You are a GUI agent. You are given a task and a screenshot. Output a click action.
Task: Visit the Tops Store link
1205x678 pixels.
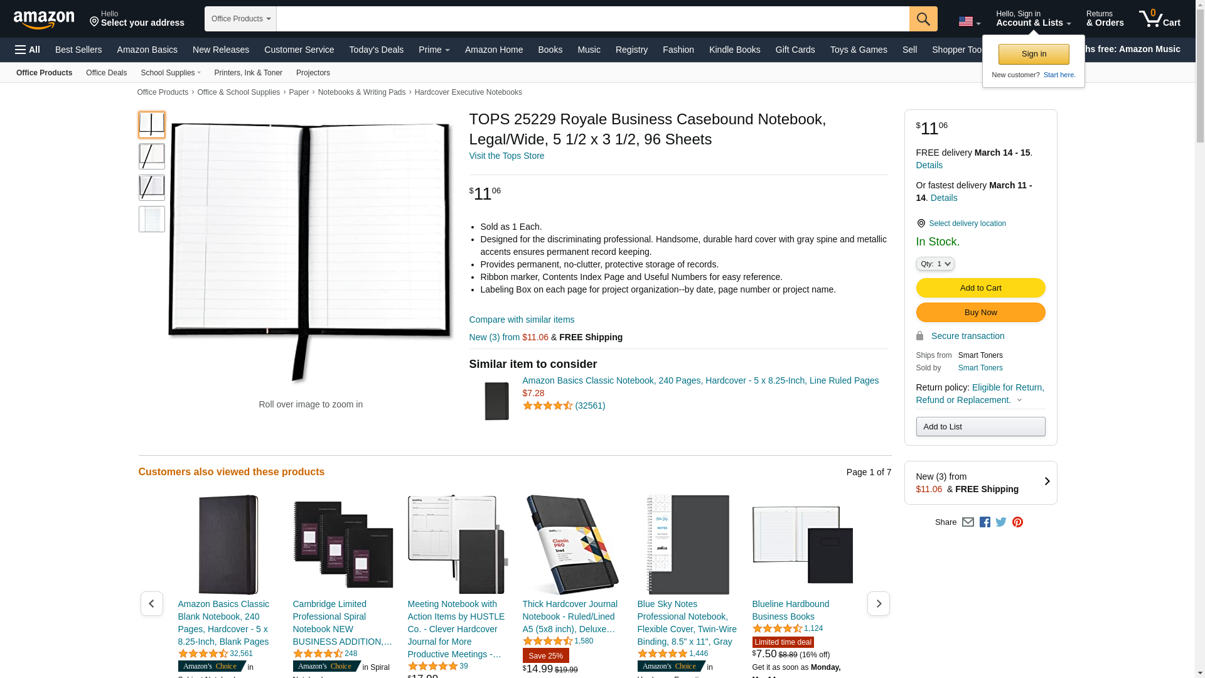point(506,156)
